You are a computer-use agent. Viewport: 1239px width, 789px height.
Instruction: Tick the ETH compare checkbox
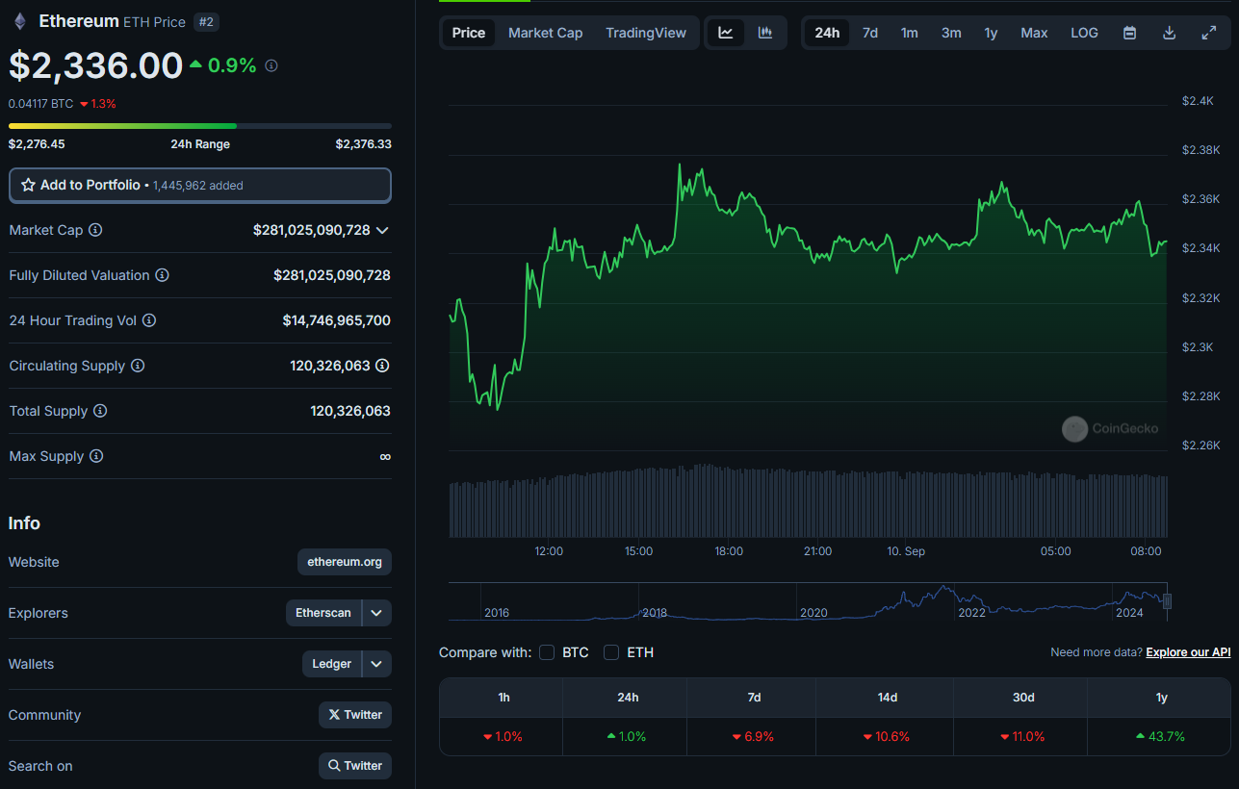611,652
